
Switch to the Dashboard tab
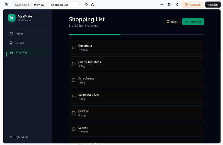pos(22,5)
